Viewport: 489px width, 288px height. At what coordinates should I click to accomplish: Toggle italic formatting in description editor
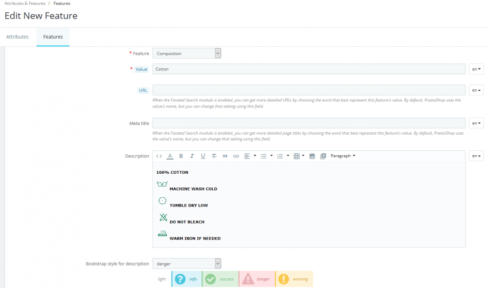[x=192, y=156]
